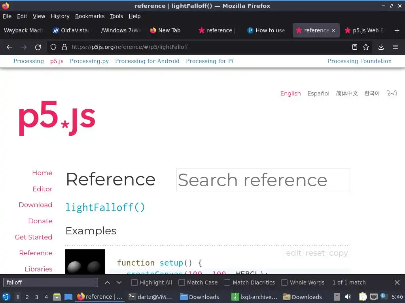Switch to the New Tab tab
The width and height of the screenshot is (405, 303).
coord(169,30)
